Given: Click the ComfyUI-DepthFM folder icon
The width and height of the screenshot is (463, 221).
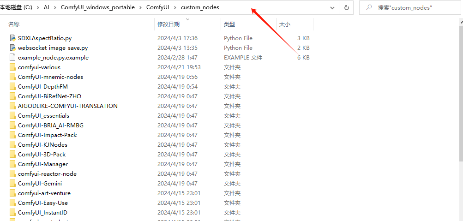Looking at the screenshot, I should [x=12, y=87].
